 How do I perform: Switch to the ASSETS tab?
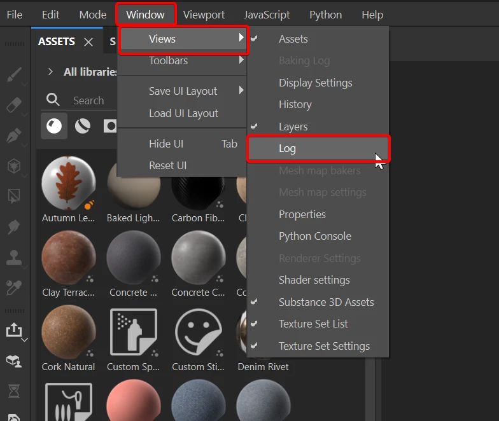point(56,42)
